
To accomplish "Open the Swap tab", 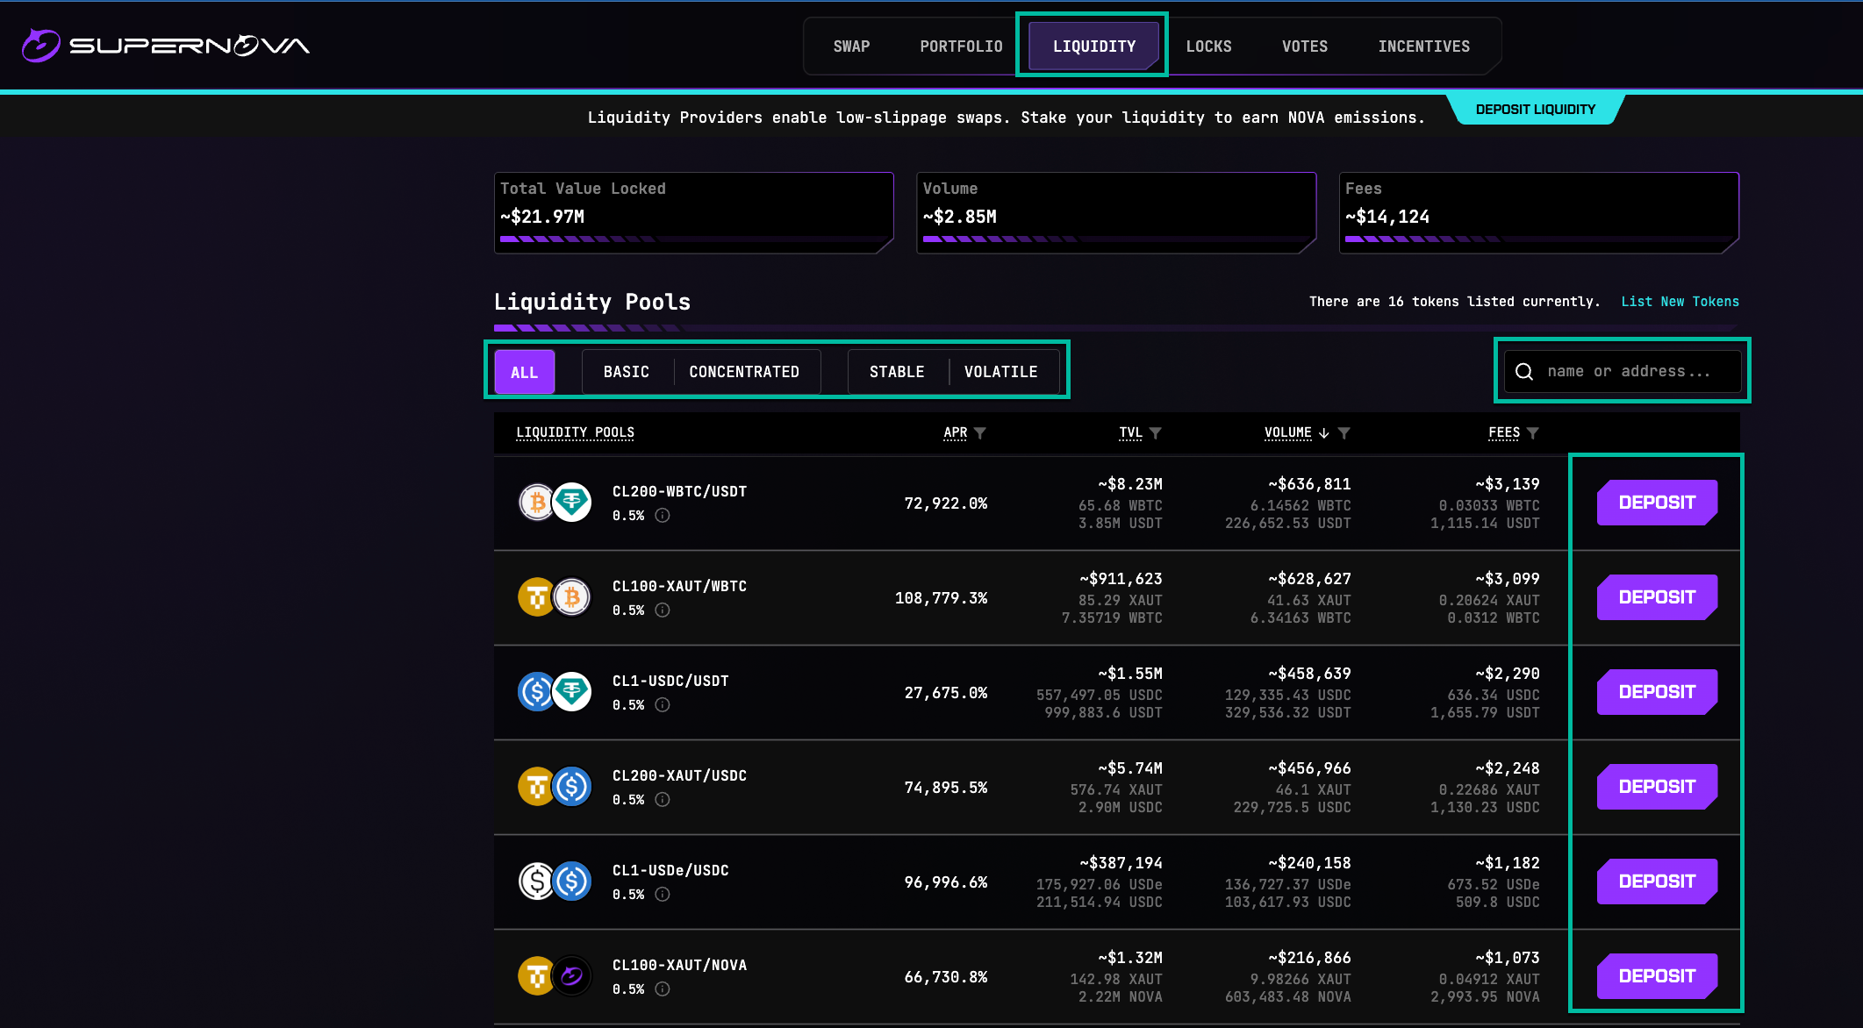I will [851, 46].
